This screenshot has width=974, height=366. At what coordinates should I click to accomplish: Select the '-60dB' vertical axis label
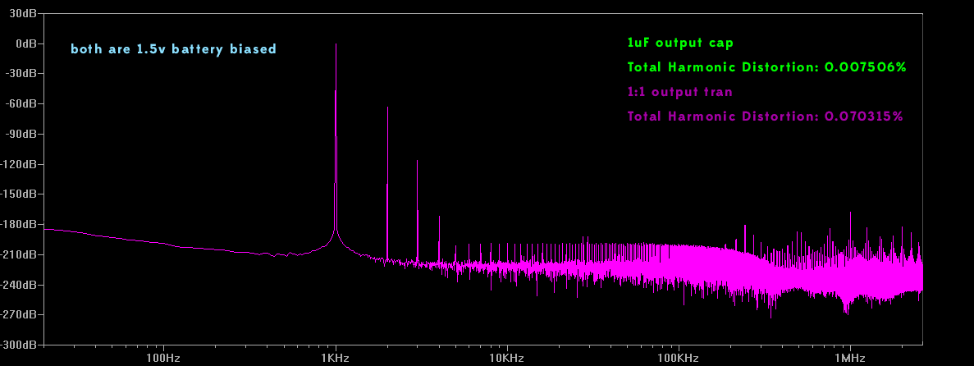[x=21, y=103]
